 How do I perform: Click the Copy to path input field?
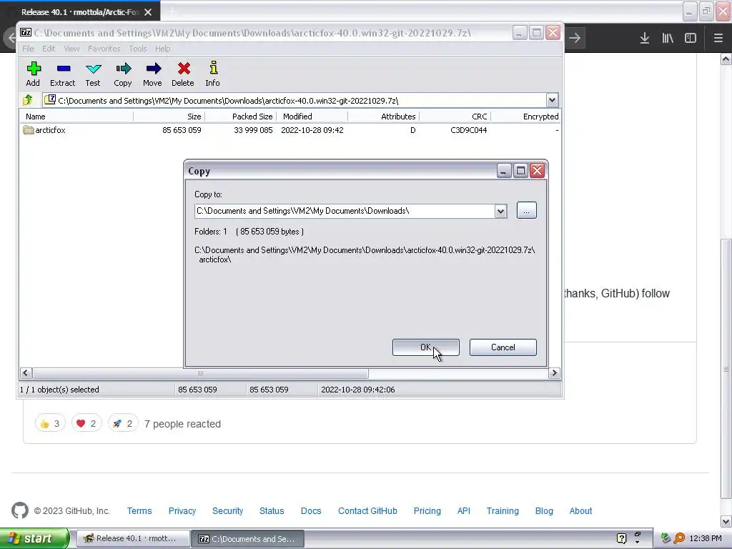[x=345, y=211]
